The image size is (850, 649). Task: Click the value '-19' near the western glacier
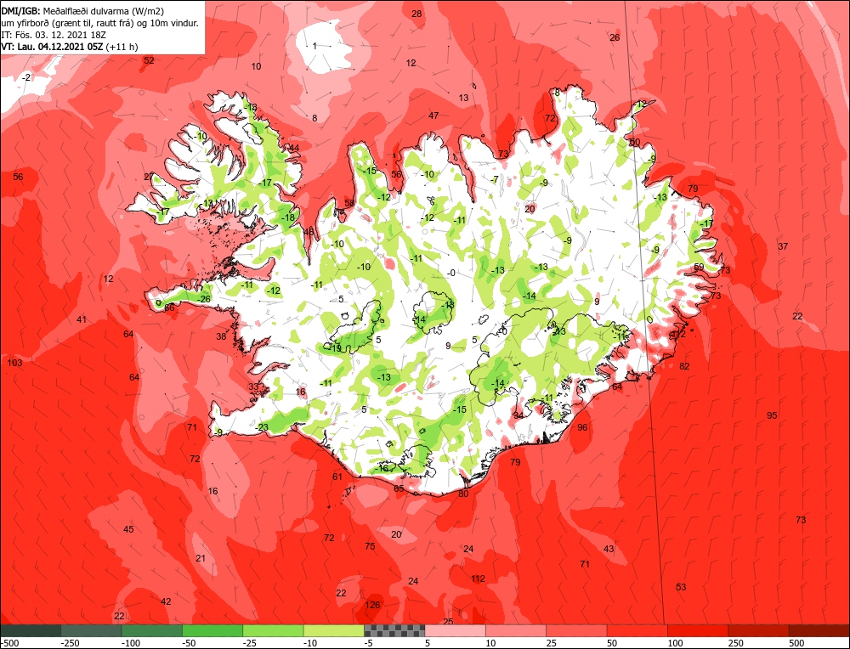coord(334,347)
